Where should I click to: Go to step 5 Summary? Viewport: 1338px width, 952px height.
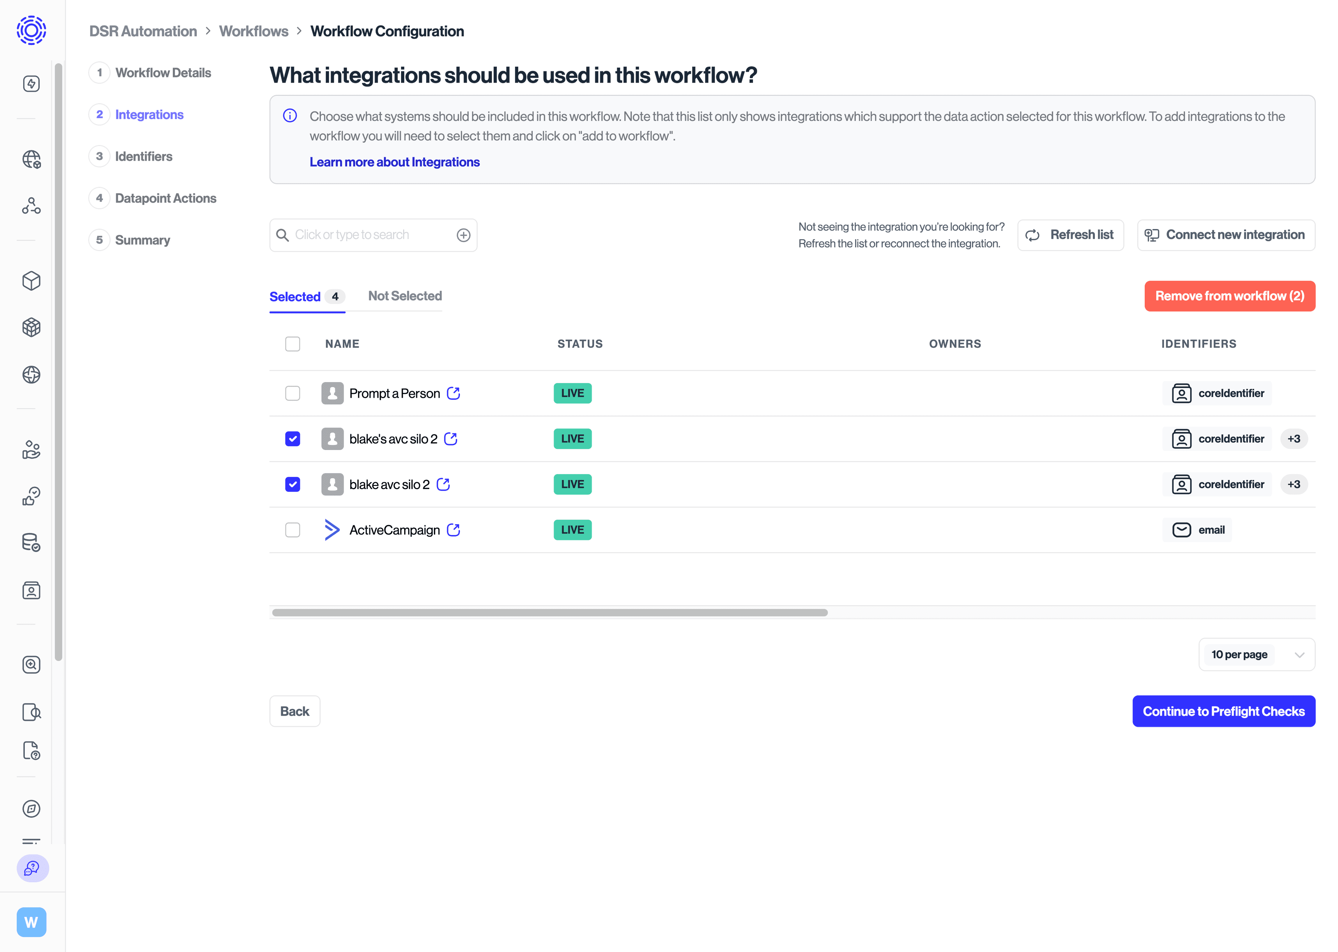pos(142,239)
